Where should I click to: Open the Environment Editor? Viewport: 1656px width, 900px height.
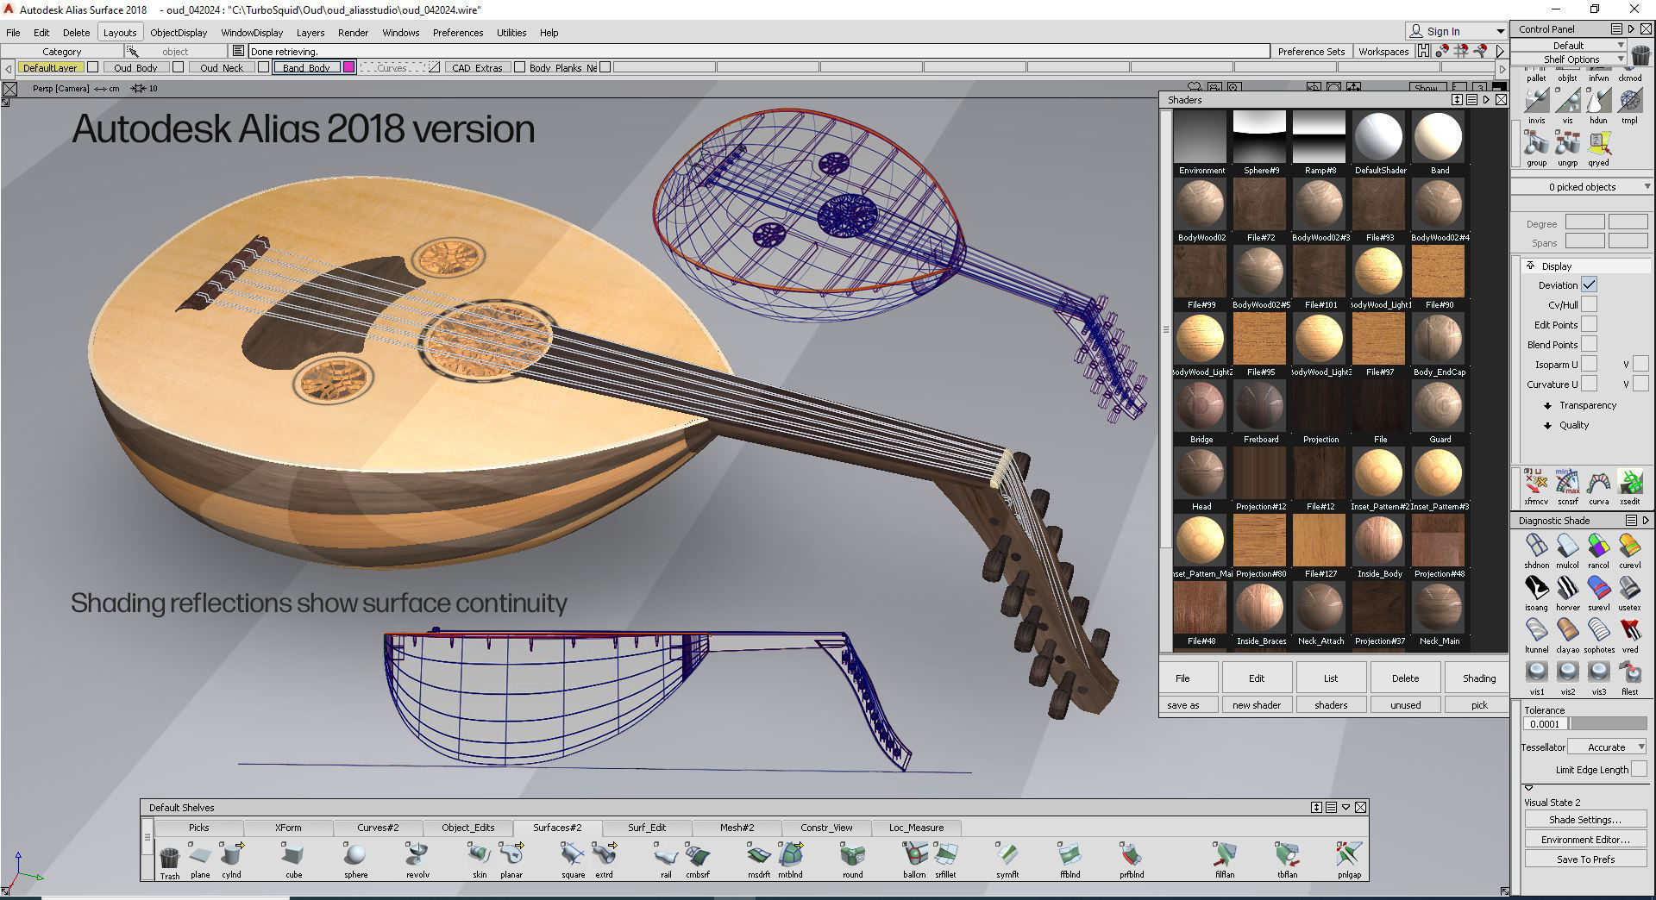point(1585,840)
